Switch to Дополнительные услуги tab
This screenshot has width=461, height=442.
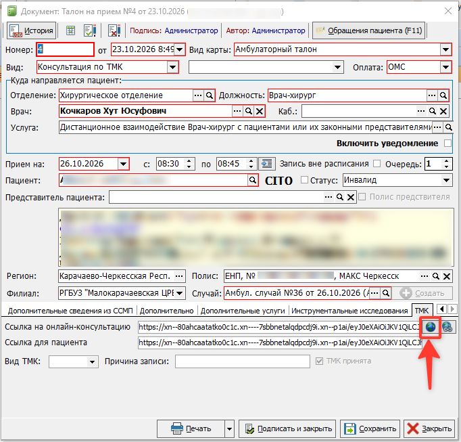[243, 311]
